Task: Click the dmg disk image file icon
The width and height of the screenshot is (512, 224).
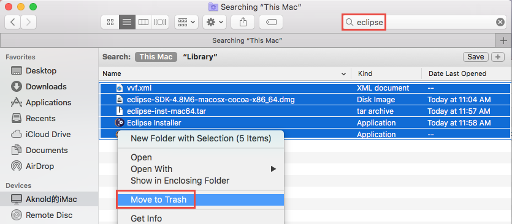Action: point(120,100)
